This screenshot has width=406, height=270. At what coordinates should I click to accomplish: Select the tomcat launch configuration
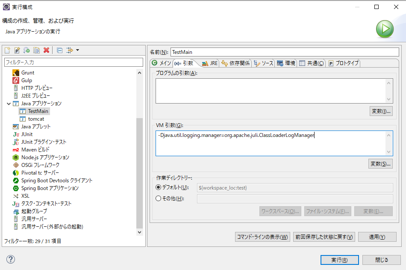[x=36, y=119]
